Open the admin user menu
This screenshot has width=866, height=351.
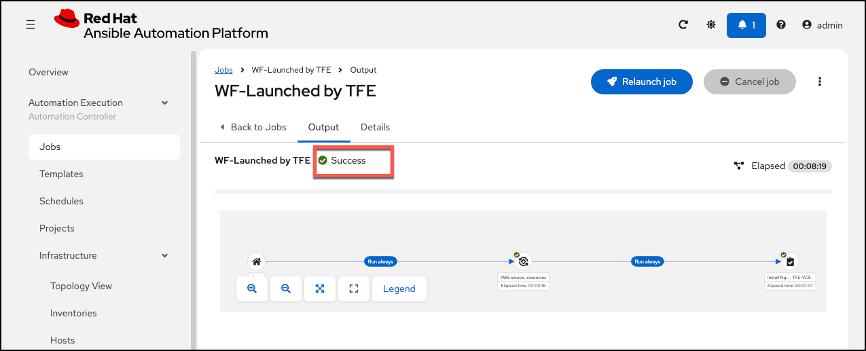point(823,25)
